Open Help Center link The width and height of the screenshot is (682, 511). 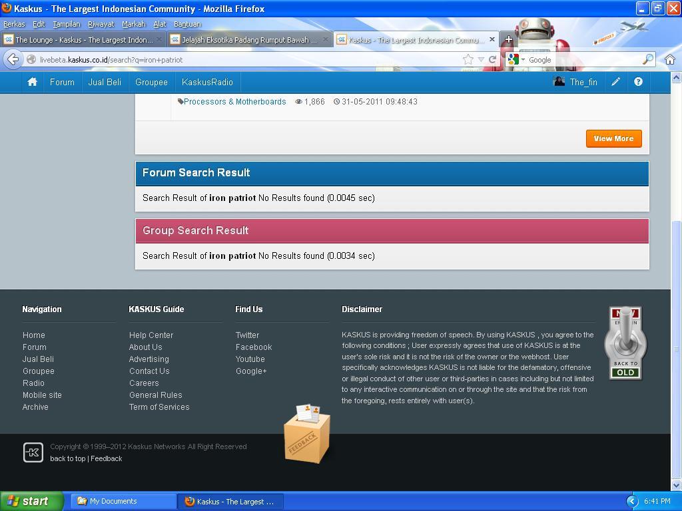click(151, 335)
